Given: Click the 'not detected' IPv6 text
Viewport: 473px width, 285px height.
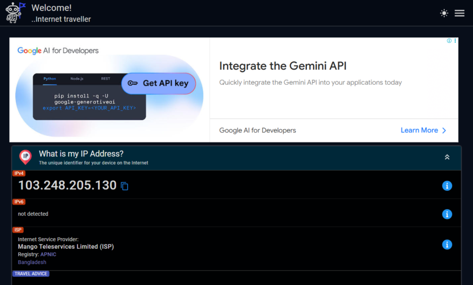Looking at the screenshot, I should [x=33, y=214].
